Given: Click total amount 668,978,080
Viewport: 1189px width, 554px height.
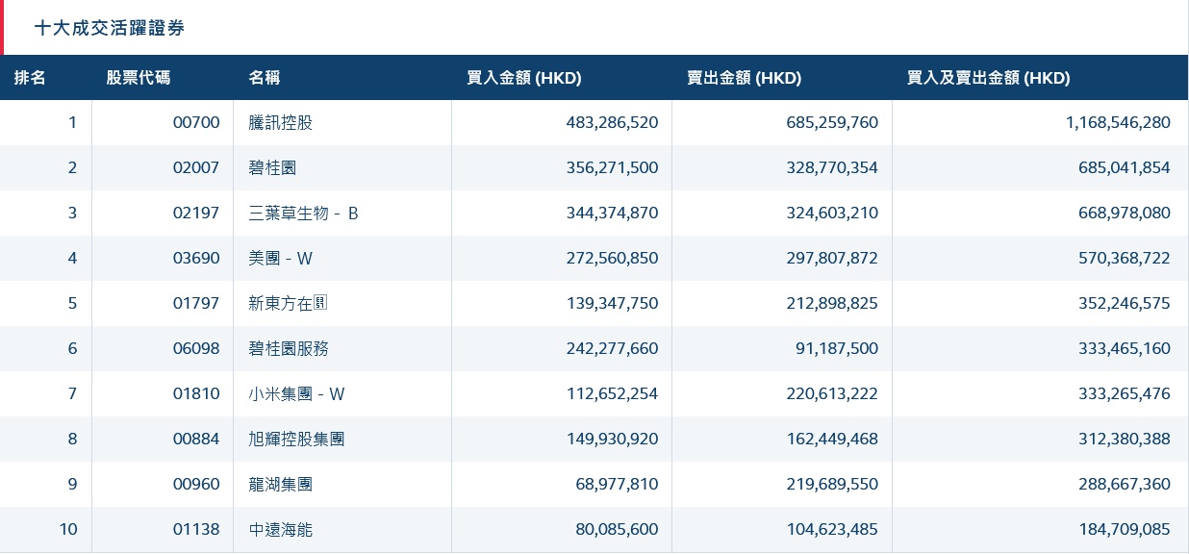Looking at the screenshot, I should pyautogui.click(x=1125, y=214).
